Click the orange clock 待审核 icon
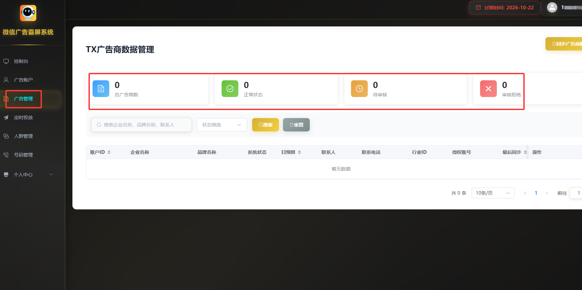The width and height of the screenshot is (582, 290). 359,89
